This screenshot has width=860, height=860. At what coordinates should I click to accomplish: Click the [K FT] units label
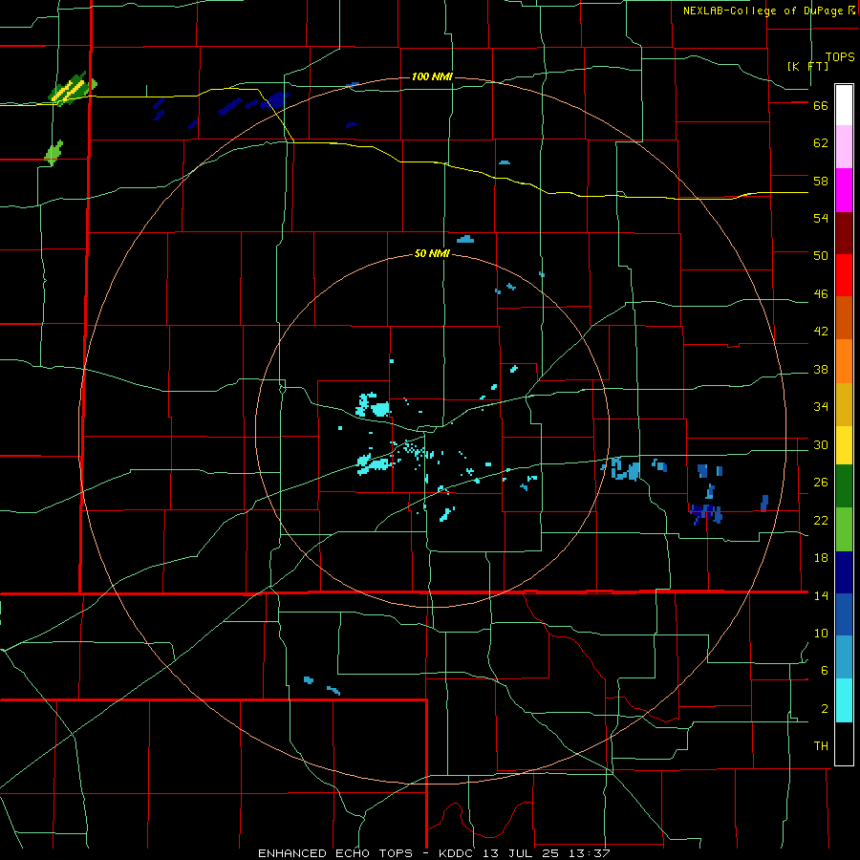pyautogui.click(x=807, y=66)
